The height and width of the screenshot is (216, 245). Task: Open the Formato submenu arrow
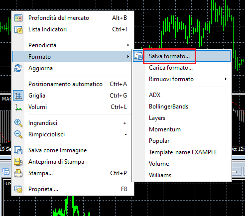point(128,57)
